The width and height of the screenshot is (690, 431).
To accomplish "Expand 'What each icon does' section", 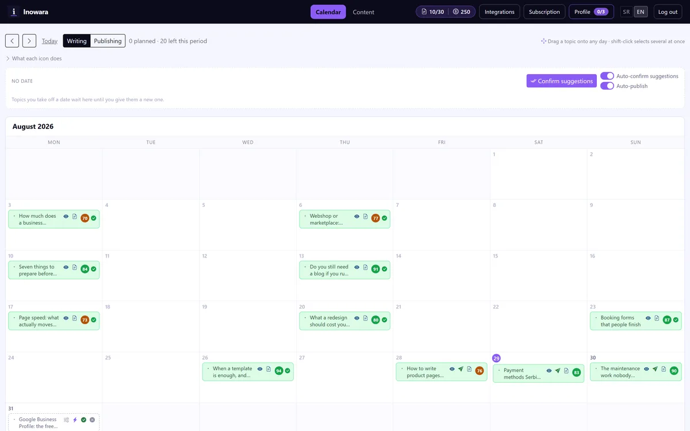I will 34,59.
